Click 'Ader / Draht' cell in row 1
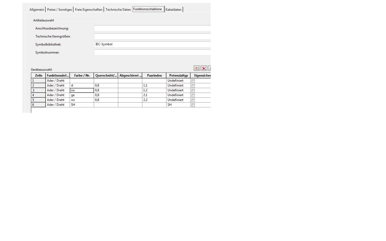 click(x=58, y=81)
